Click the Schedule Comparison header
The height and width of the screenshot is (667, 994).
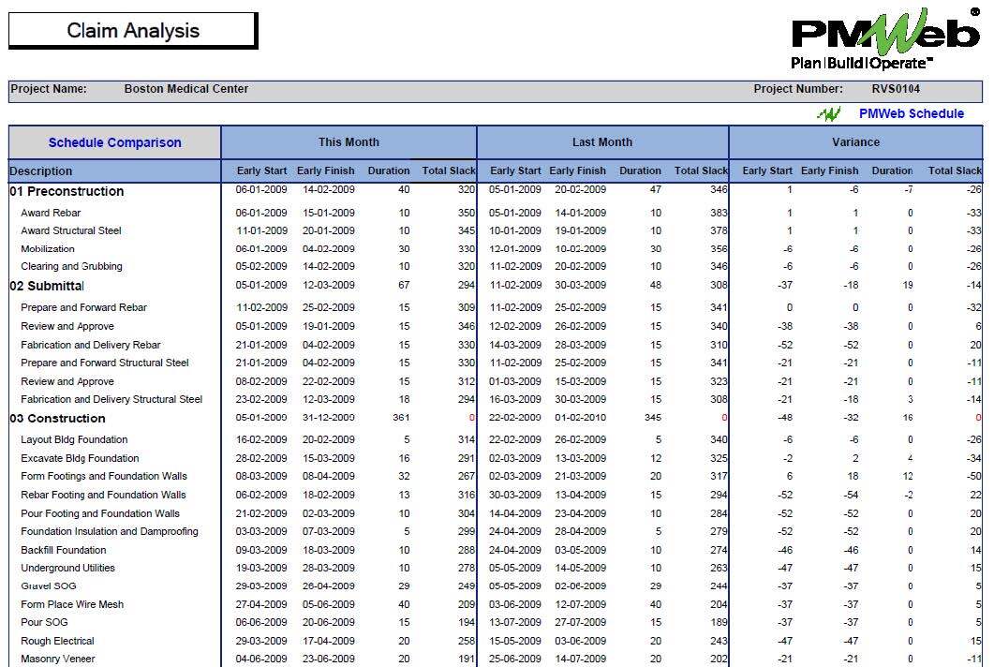(x=114, y=142)
